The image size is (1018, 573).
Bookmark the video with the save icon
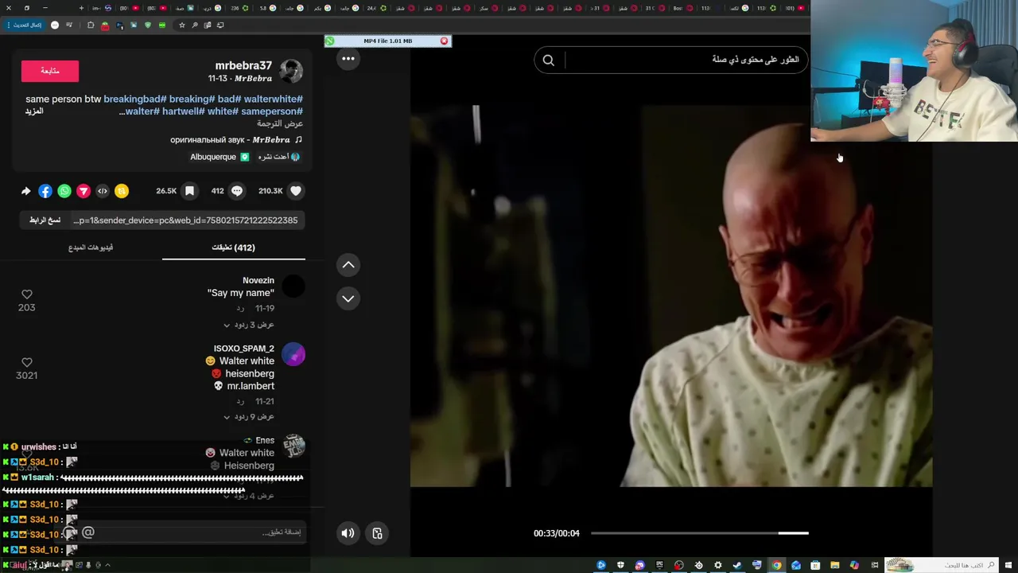point(189,191)
